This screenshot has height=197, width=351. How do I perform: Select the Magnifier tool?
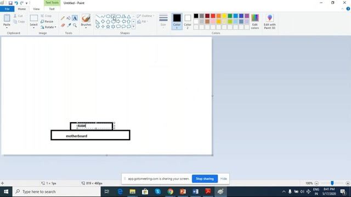pos(75,25)
